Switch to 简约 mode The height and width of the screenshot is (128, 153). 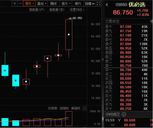click(x=78, y=4)
